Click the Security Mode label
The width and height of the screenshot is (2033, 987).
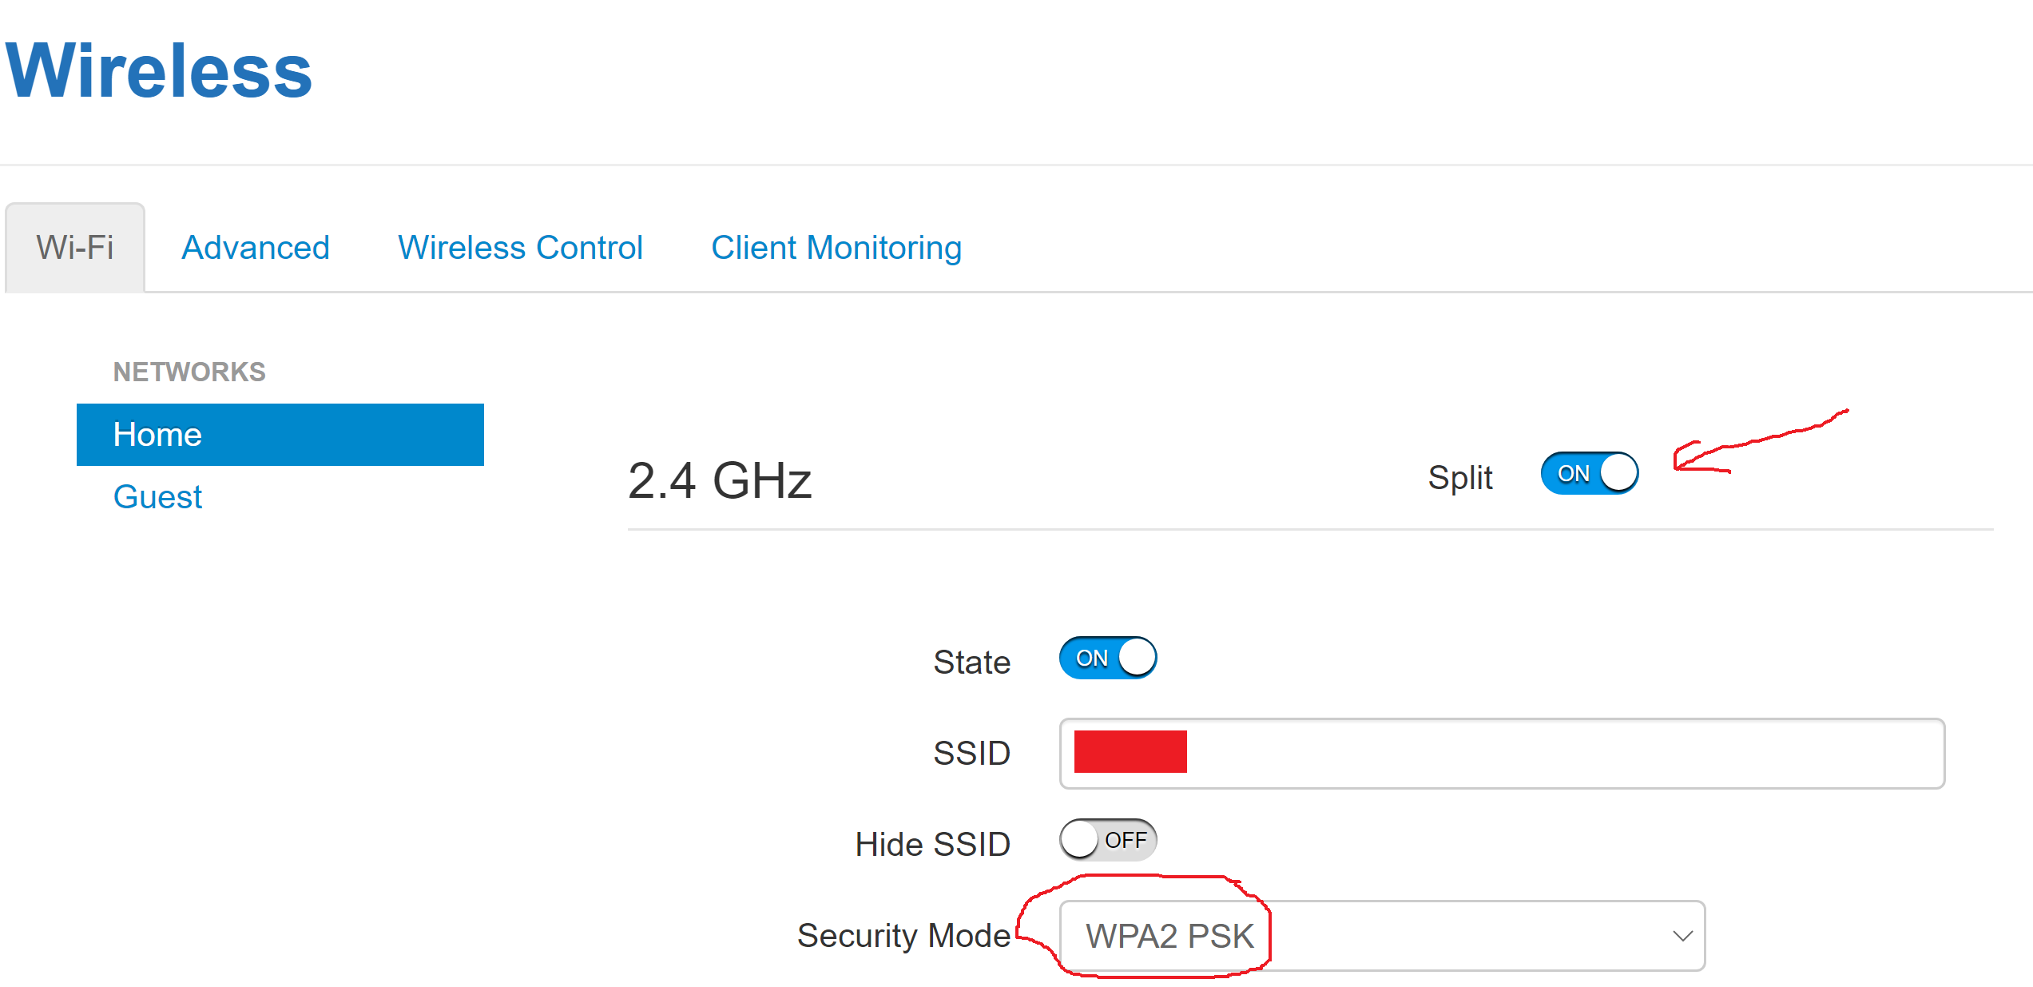[x=903, y=936]
